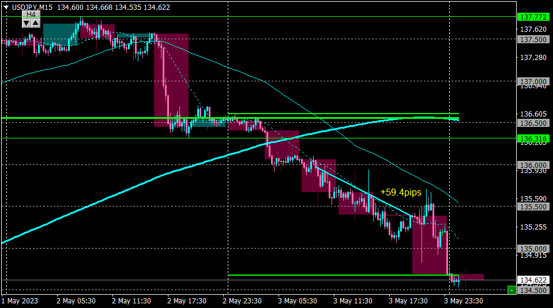Image resolution: width=553 pixels, height=308 pixels.
Task: Select the +59.4pips yellow label
Action: pyautogui.click(x=401, y=192)
